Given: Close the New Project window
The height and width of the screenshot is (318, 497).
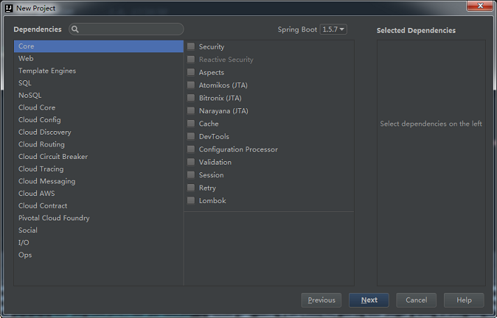Looking at the screenshot, I should click(480, 6).
